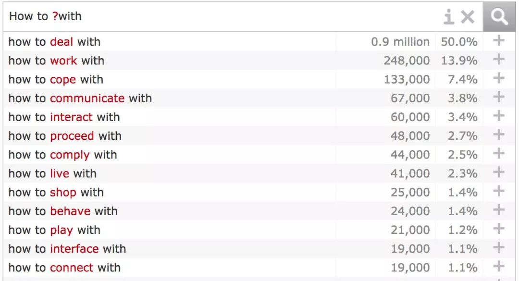Viewport: 519px width, 281px height.
Task: Open the 'how to deal with' phrase
Action: [54, 42]
